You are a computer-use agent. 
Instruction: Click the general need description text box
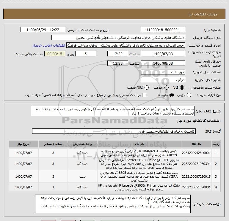(113, 111)
